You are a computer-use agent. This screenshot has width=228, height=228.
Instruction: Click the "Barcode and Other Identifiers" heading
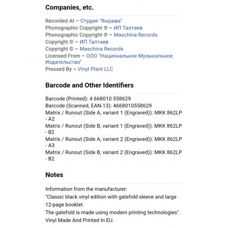(x=89, y=85)
